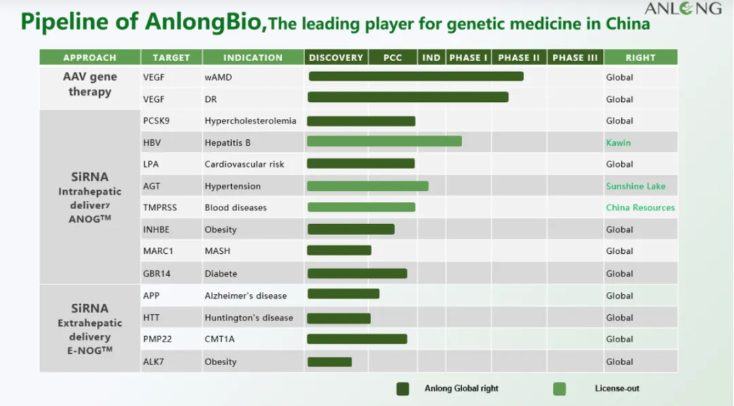Click the ALK7 Obesity progress bar
This screenshot has height=406, width=734.
click(x=330, y=362)
